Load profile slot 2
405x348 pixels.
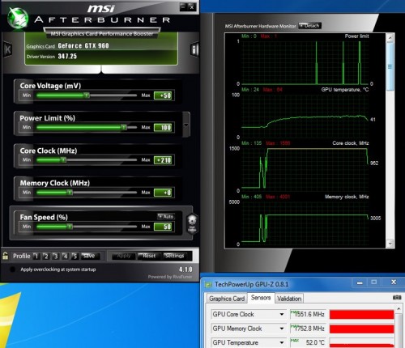click(46, 256)
